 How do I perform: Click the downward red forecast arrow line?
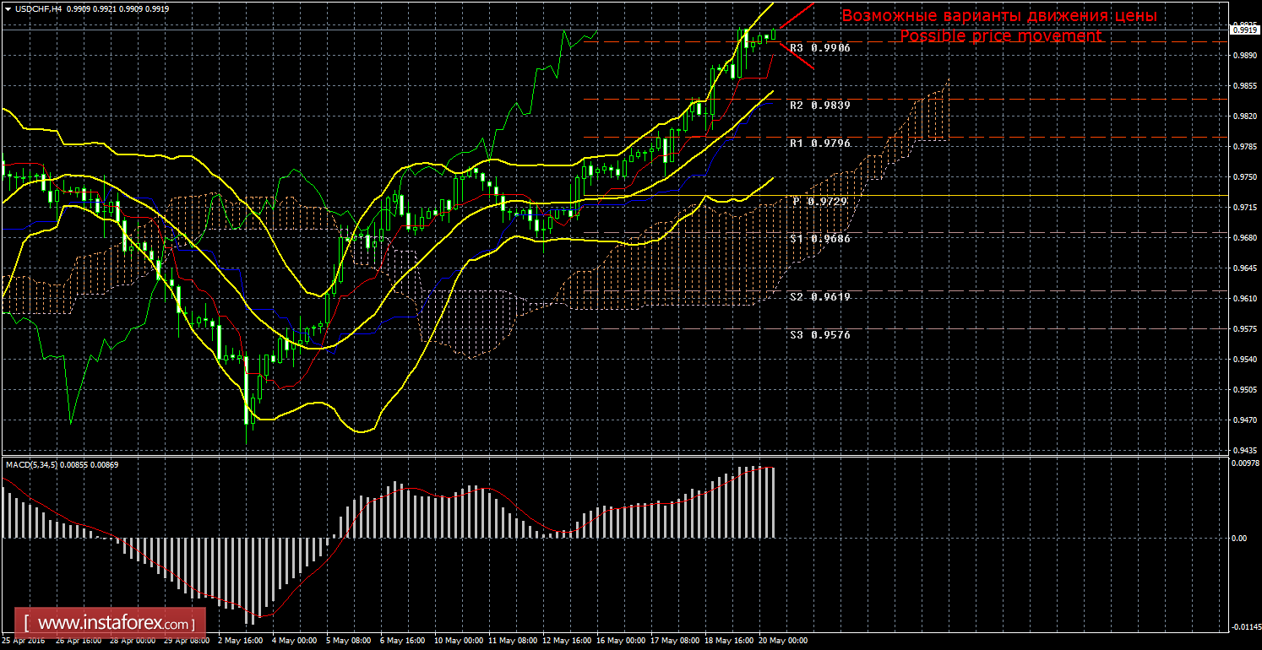(797, 56)
